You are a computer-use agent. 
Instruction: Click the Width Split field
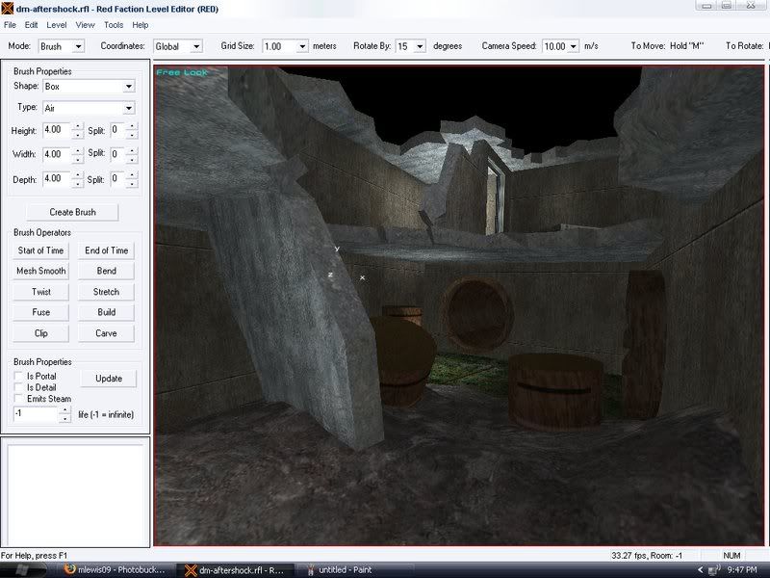point(117,155)
